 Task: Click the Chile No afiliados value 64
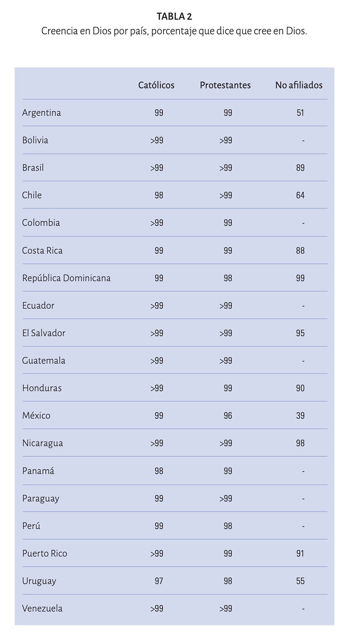click(300, 196)
